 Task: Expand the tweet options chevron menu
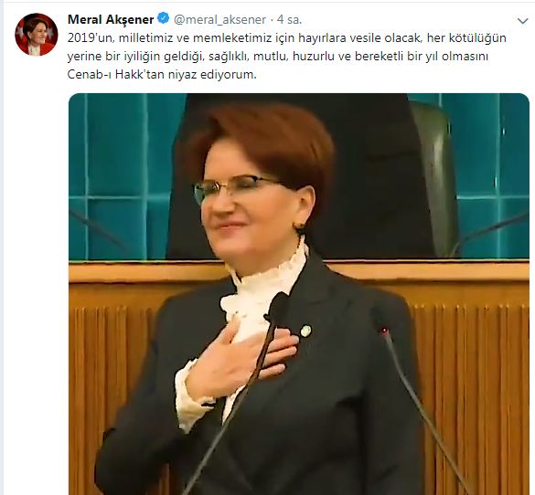[x=522, y=21]
